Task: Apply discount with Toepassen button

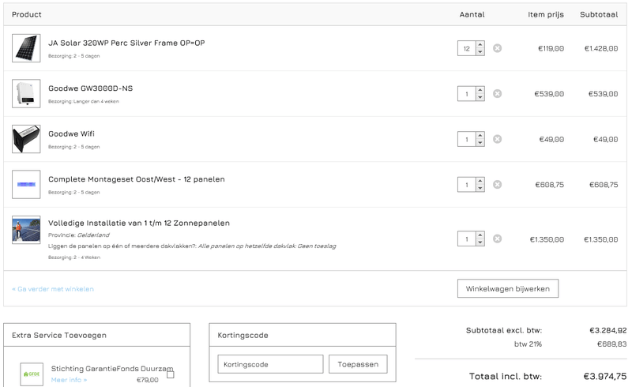Action: tap(358, 364)
